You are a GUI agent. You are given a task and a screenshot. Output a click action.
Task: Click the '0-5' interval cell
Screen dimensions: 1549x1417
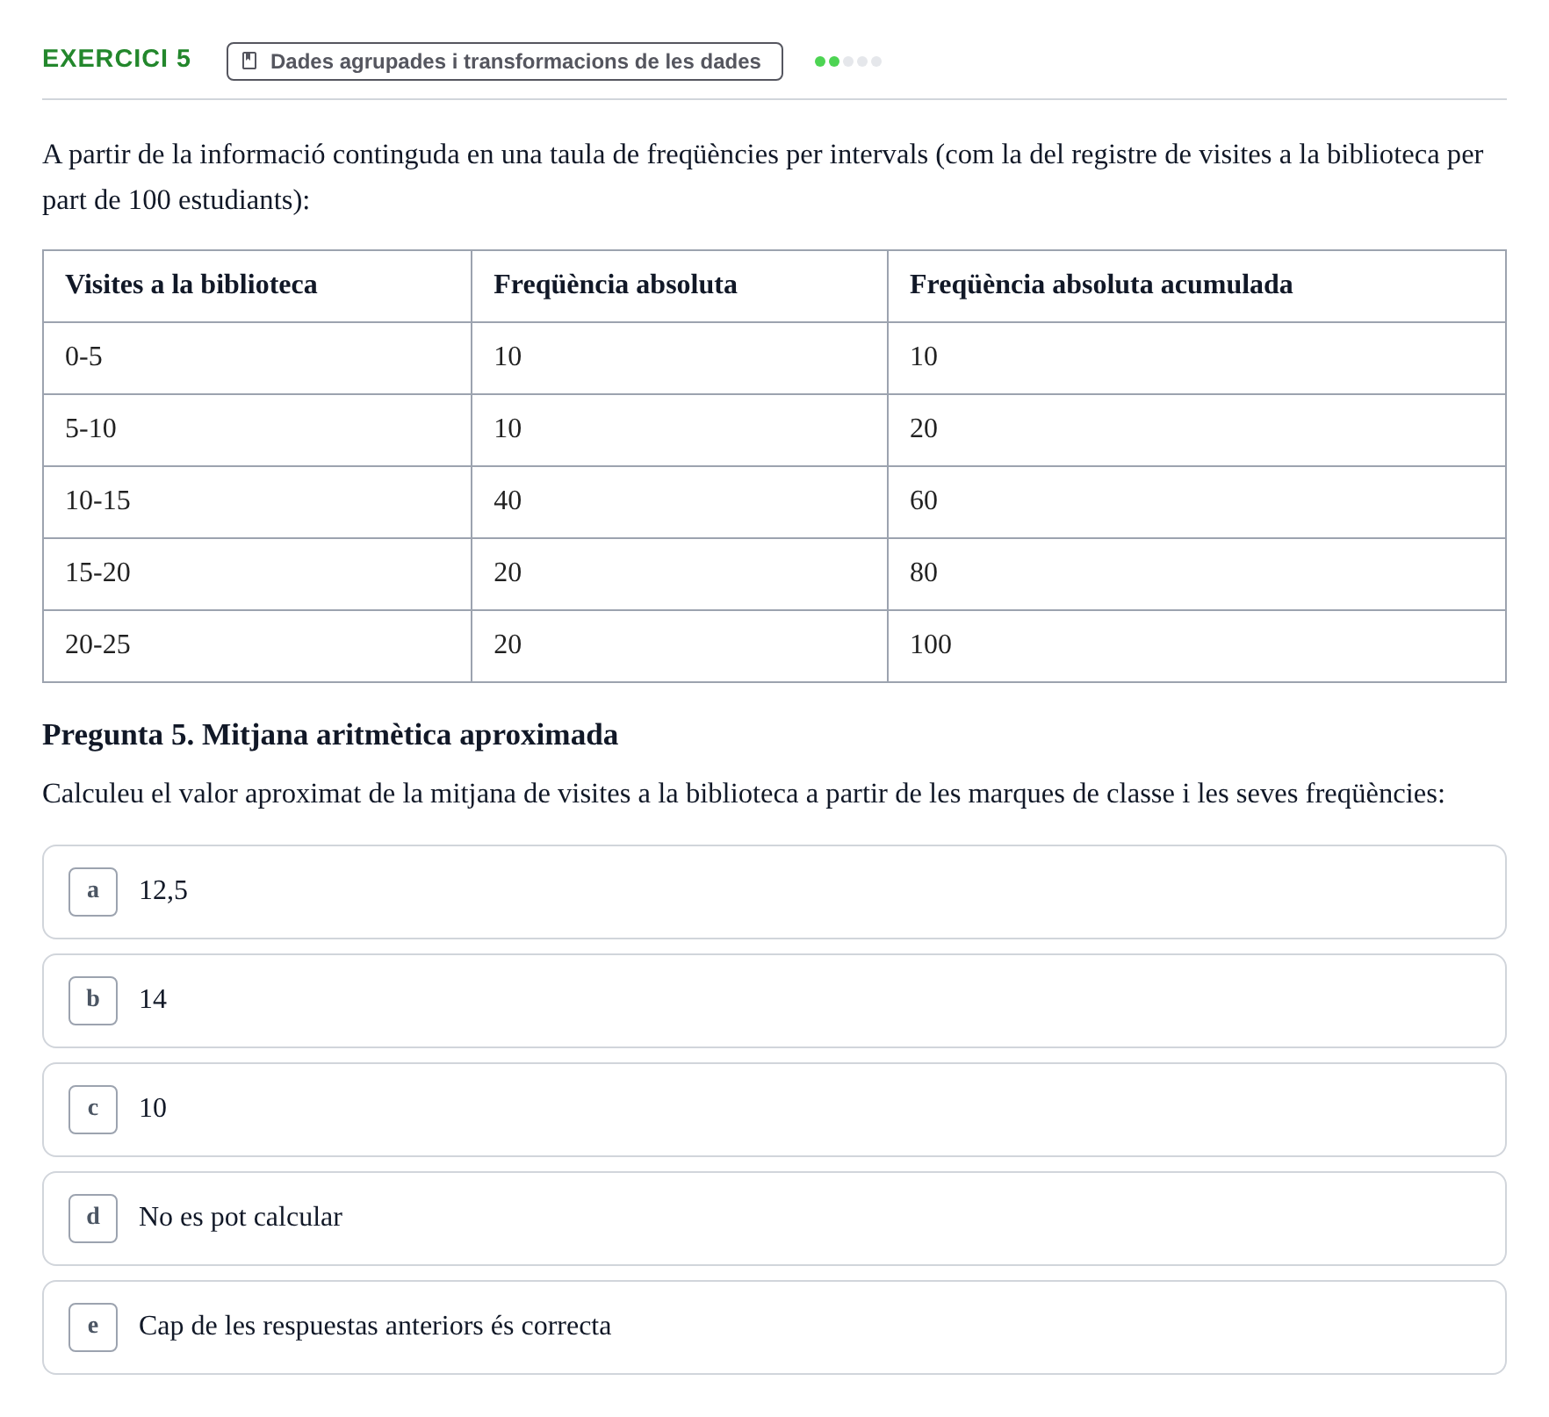257,358
